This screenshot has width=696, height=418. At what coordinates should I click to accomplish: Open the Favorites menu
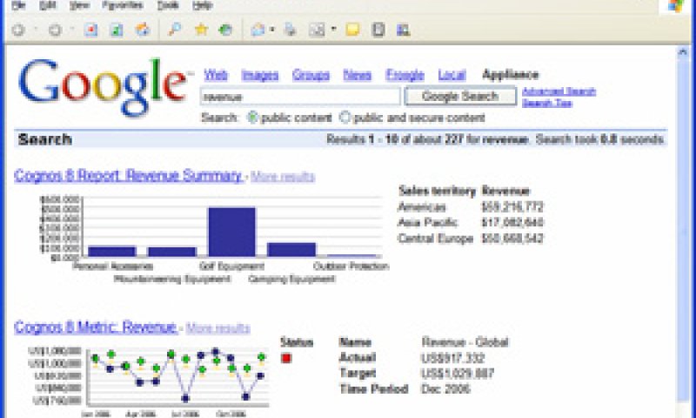tap(123, 5)
